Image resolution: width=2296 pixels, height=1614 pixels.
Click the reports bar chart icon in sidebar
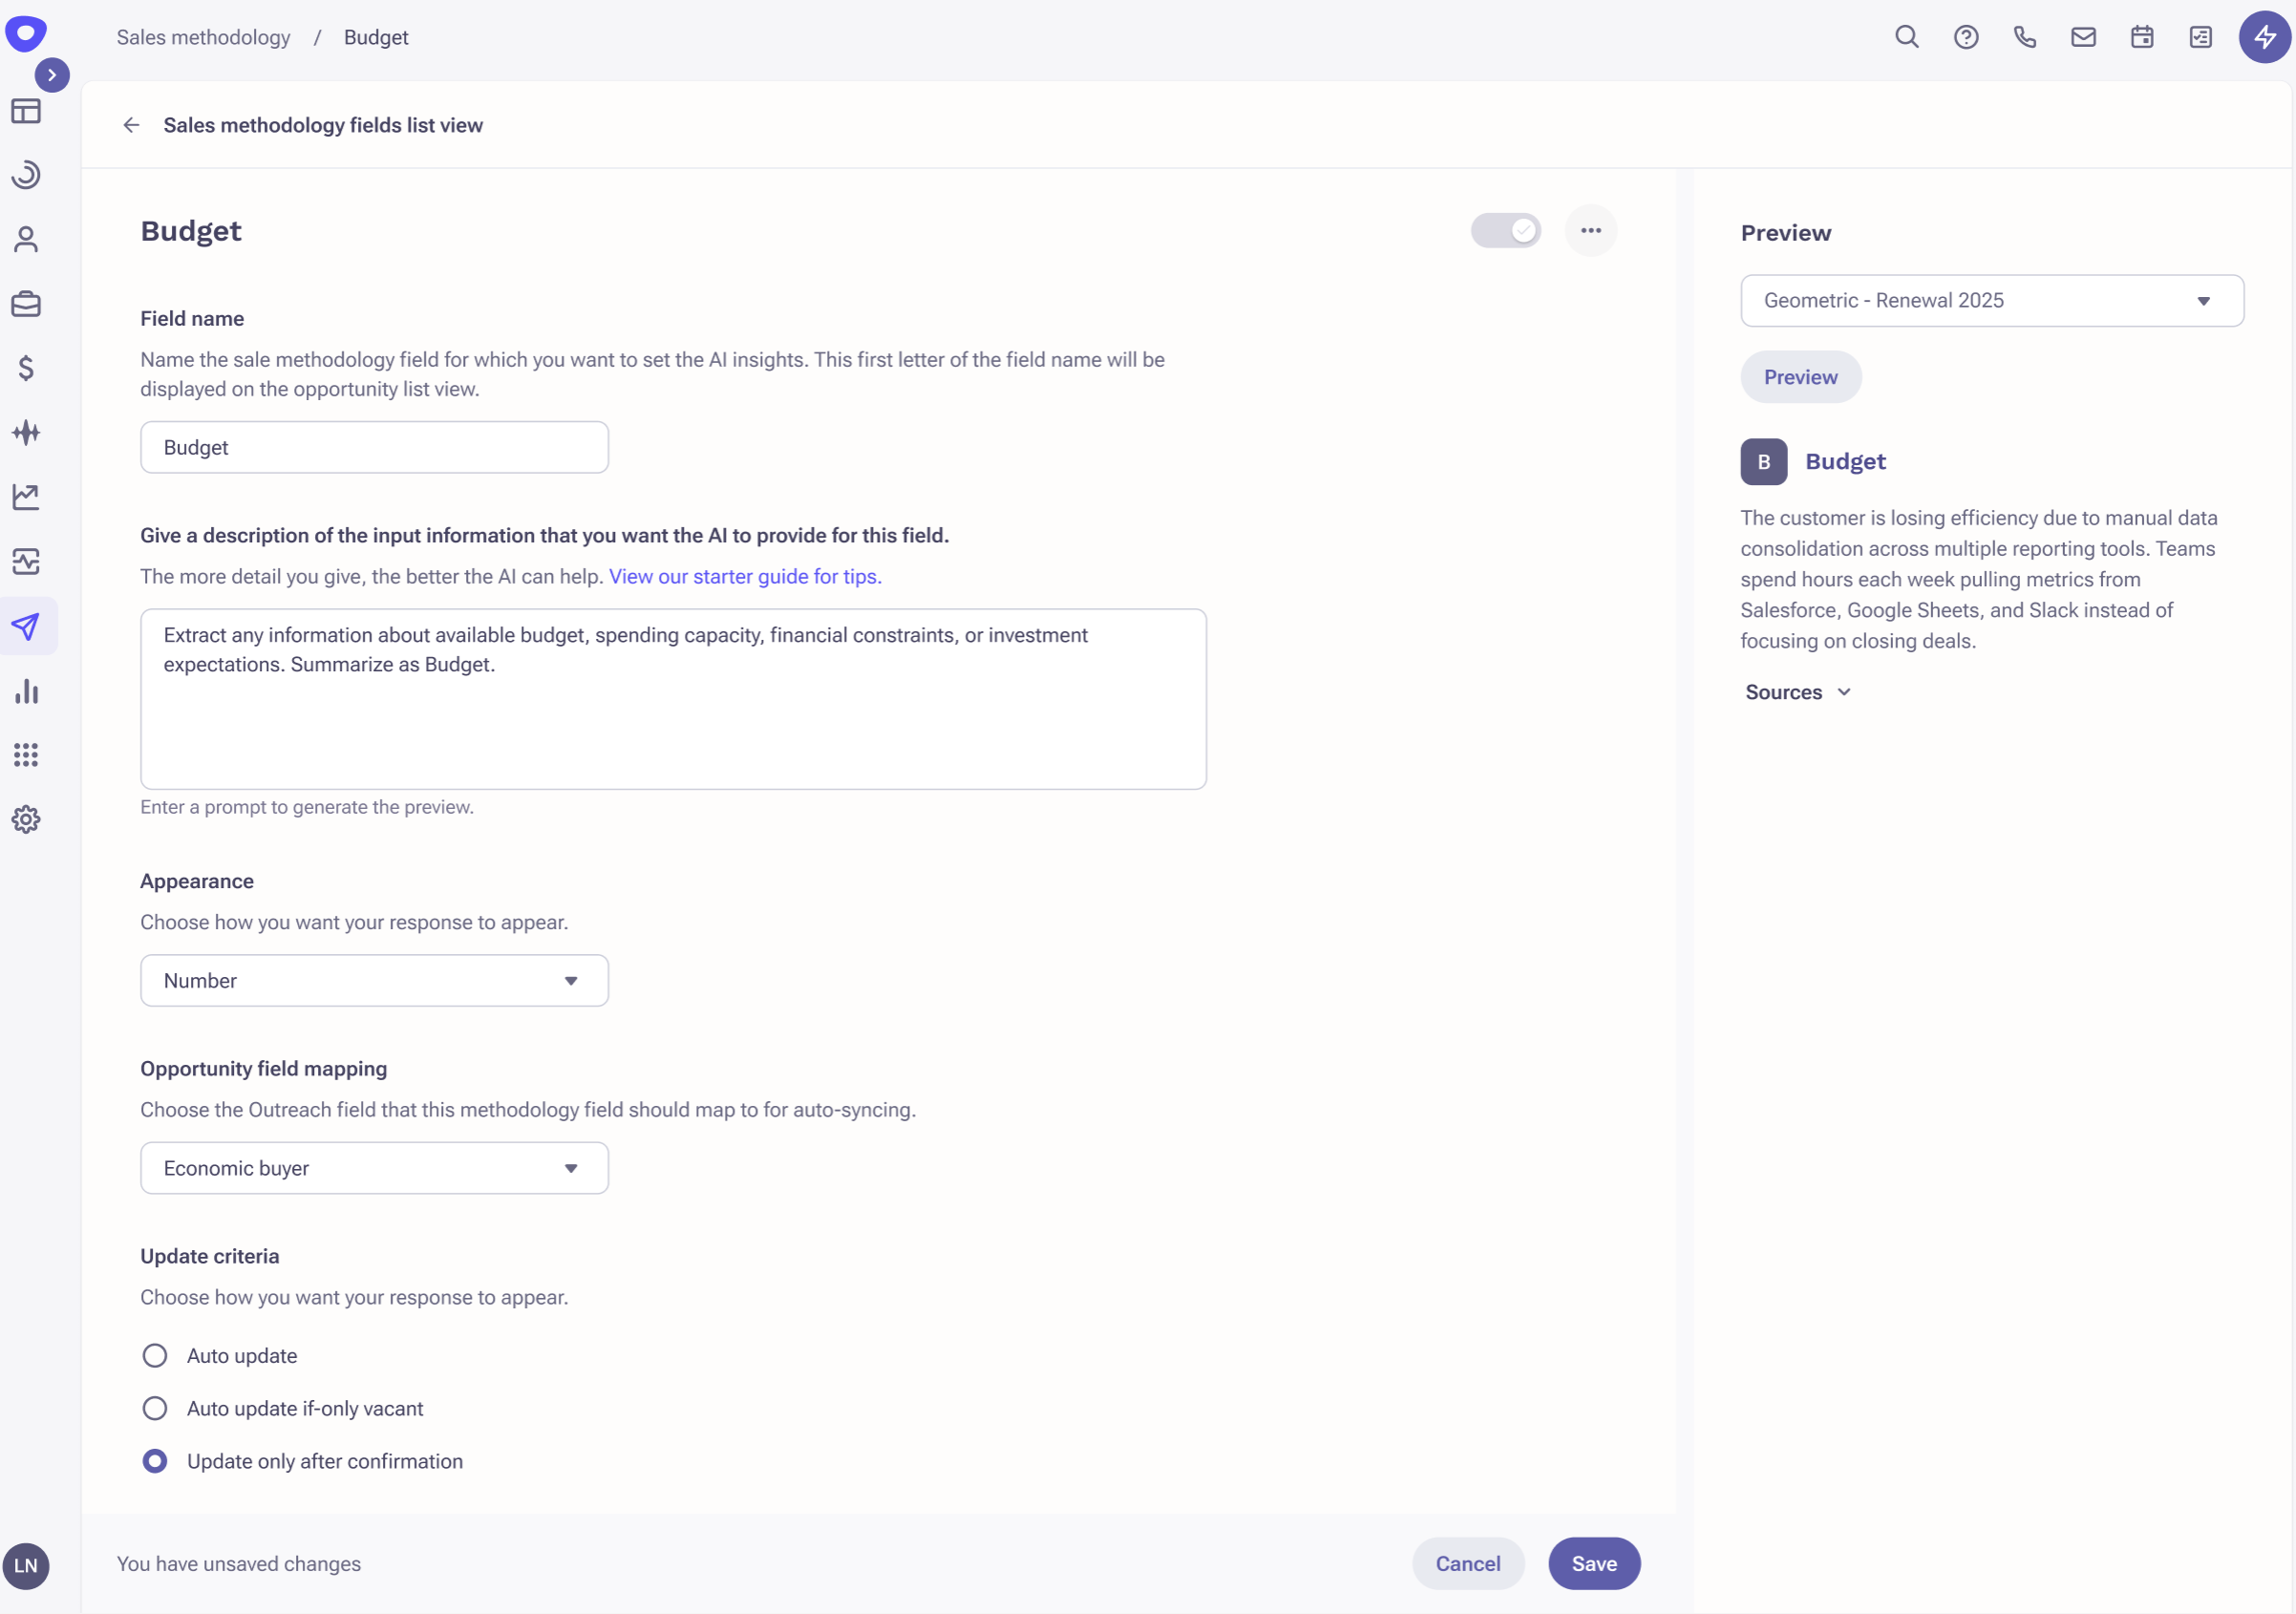pyautogui.click(x=26, y=691)
